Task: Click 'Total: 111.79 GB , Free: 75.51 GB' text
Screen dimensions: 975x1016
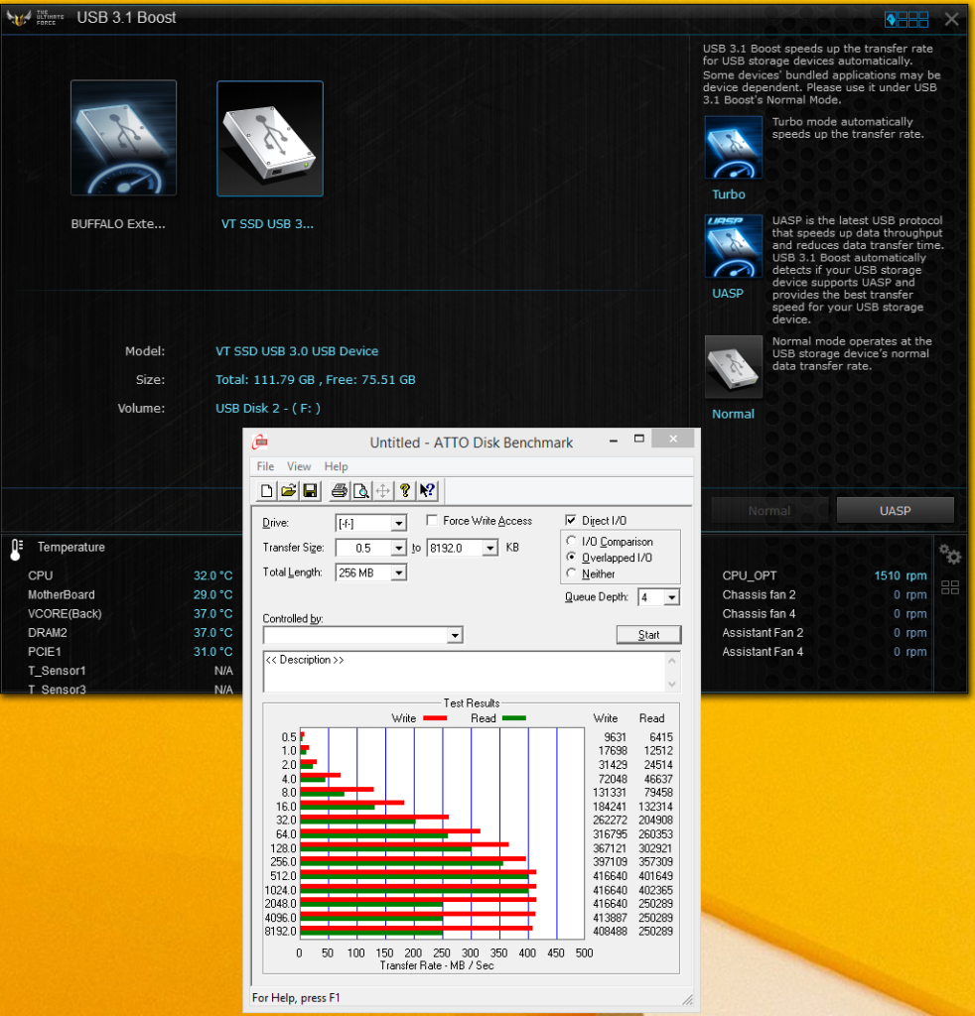Action: tap(315, 380)
